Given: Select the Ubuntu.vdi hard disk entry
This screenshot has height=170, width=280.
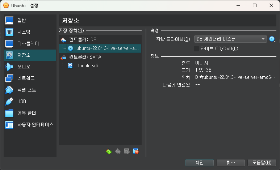Looking at the screenshot, I should pyautogui.click(x=100, y=65).
